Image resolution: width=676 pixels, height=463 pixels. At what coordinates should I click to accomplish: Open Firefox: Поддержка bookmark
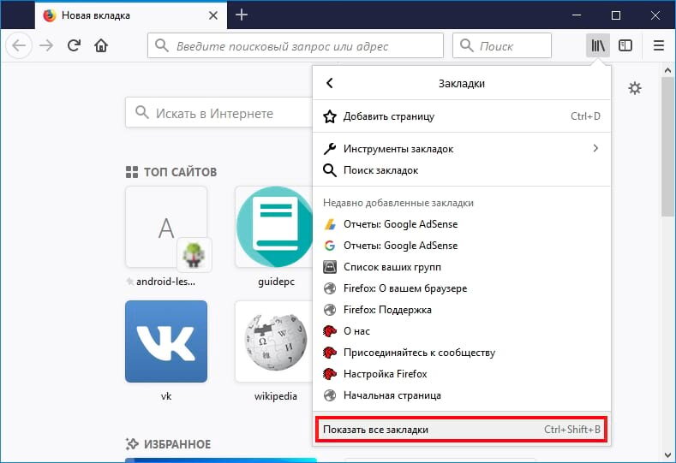(461, 310)
